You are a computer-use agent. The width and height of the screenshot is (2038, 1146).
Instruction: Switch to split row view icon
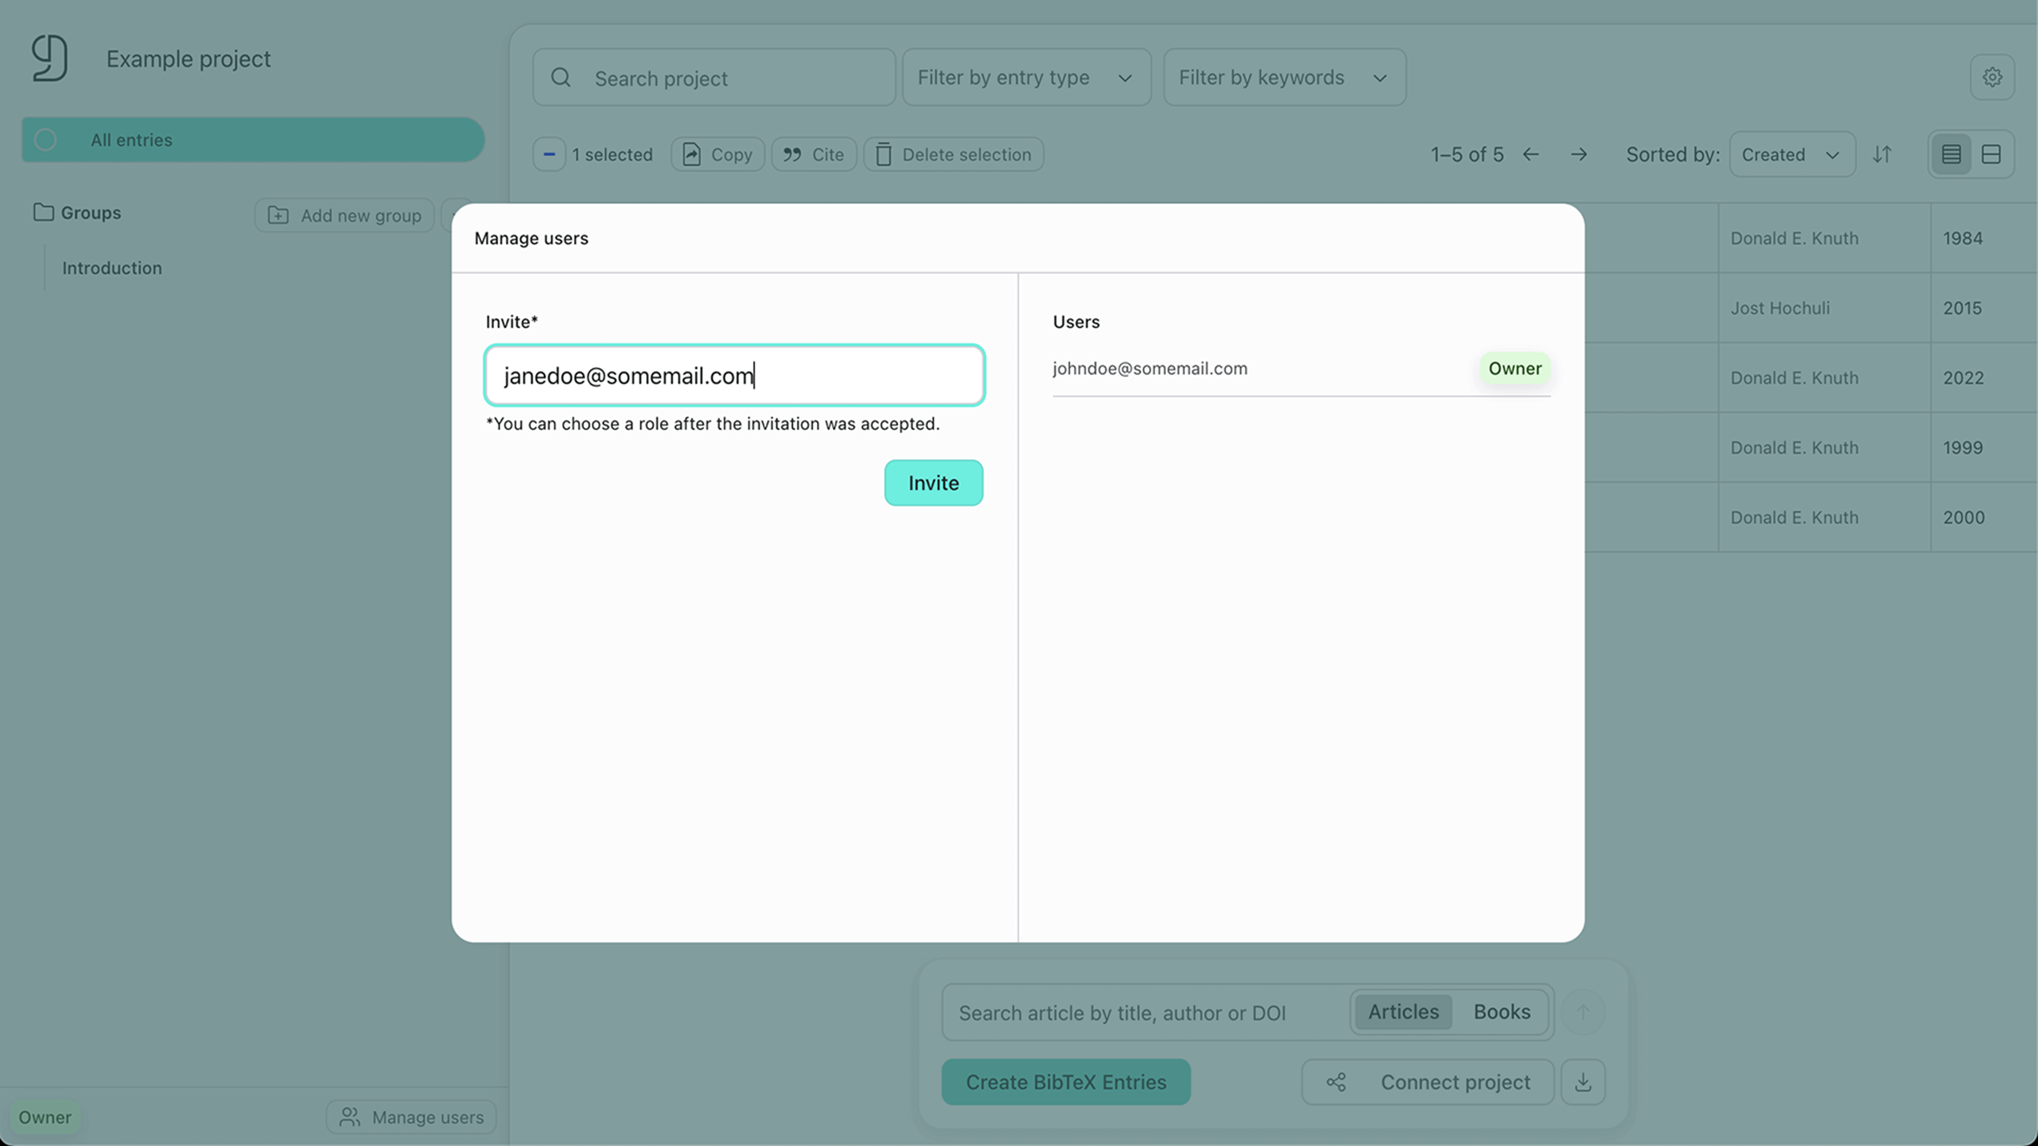pos(1991,154)
